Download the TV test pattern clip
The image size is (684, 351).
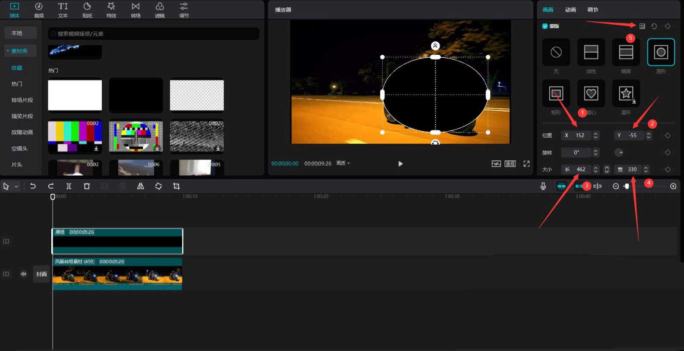point(157,148)
